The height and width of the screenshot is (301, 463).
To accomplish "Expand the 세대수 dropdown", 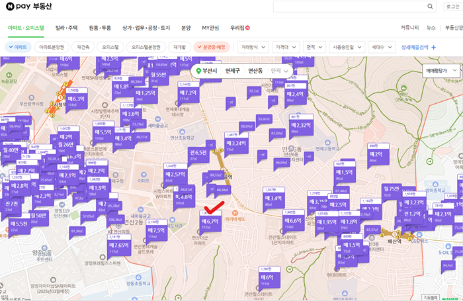I will (382, 47).
